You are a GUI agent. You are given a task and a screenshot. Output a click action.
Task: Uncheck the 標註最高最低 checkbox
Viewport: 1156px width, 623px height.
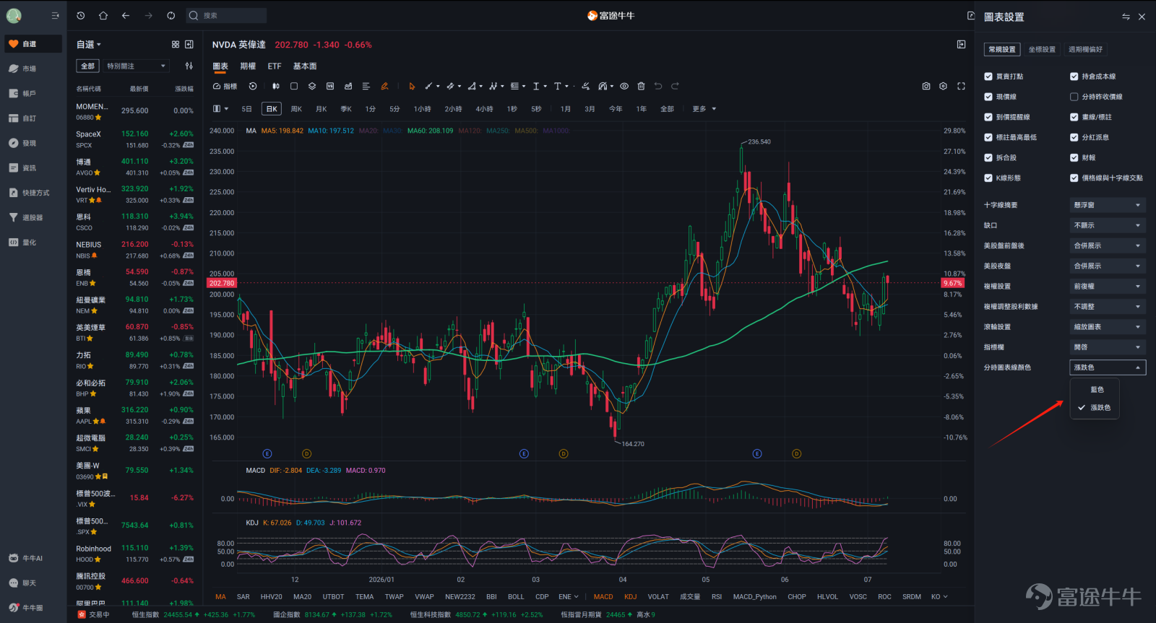(988, 137)
